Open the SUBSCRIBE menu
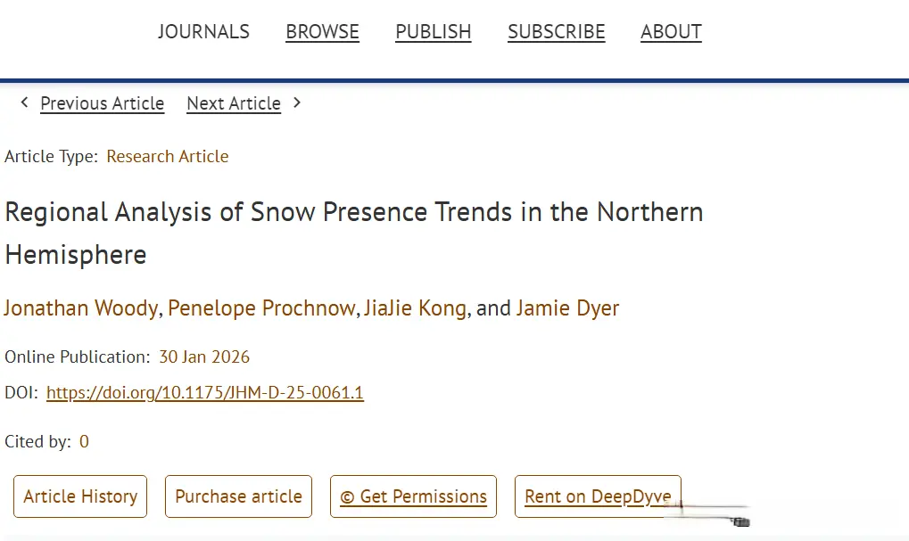The width and height of the screenshot is (909, 541). (556, 32)
